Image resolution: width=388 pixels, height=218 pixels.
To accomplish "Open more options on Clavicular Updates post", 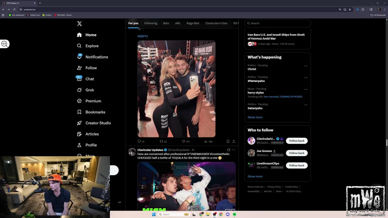I will (234, 150).
